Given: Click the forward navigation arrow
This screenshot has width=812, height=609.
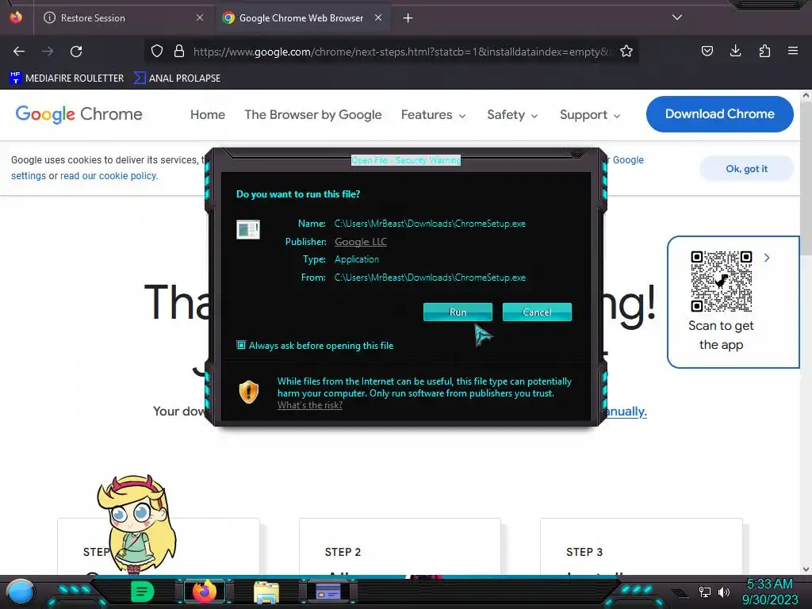Looking at the screenshot, I should click(48, 52).
